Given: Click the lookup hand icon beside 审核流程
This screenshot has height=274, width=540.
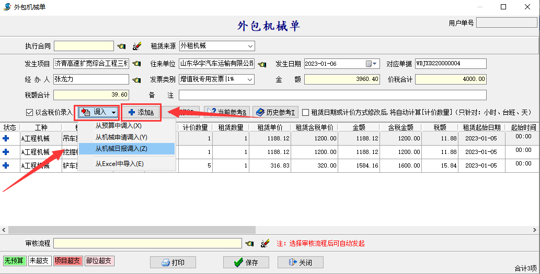Looking at the screenshot, I should point(250,243).
